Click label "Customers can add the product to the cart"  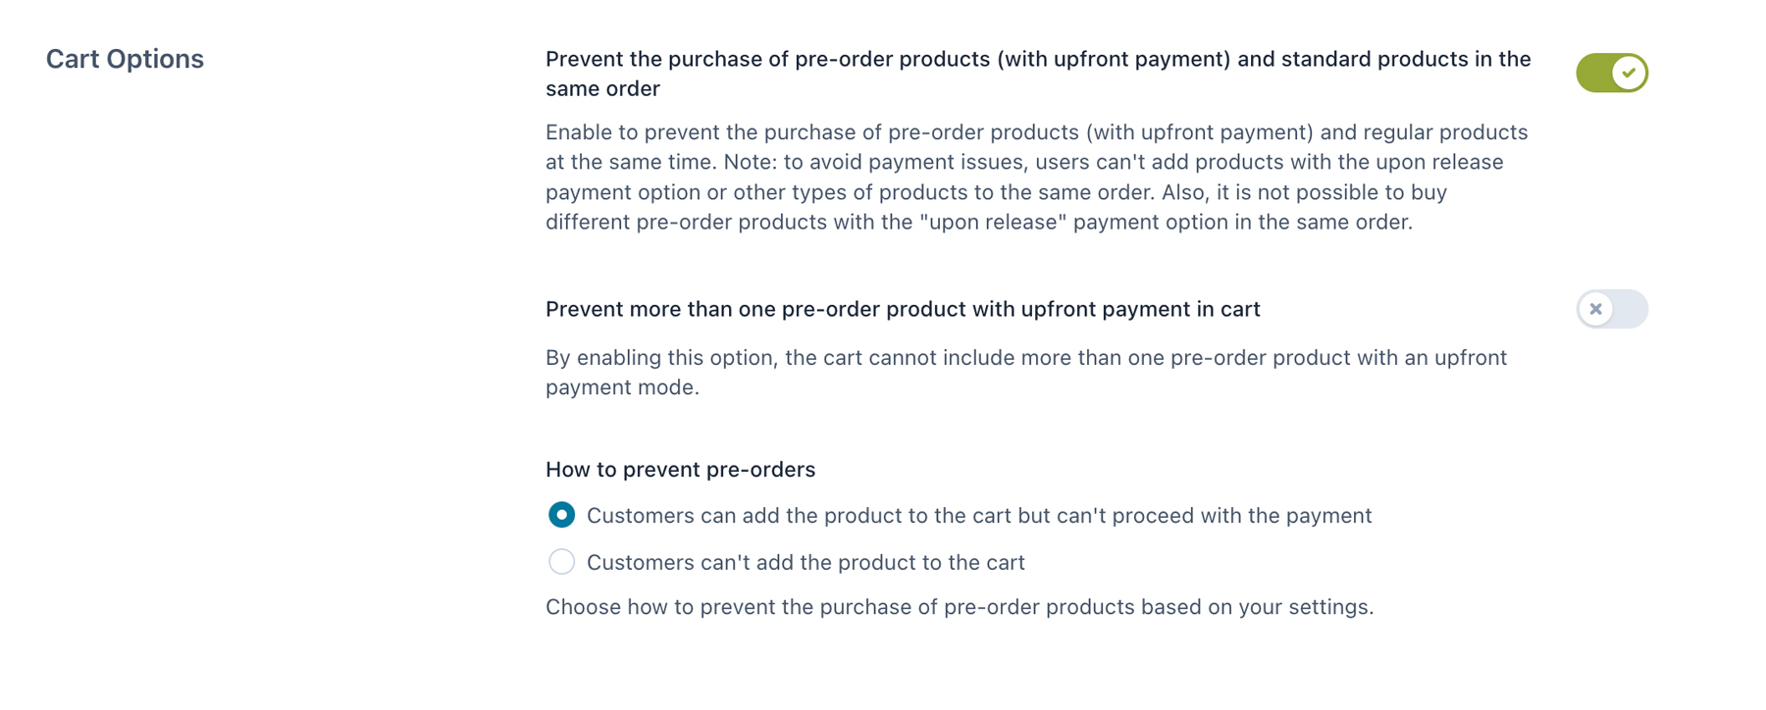978,516
